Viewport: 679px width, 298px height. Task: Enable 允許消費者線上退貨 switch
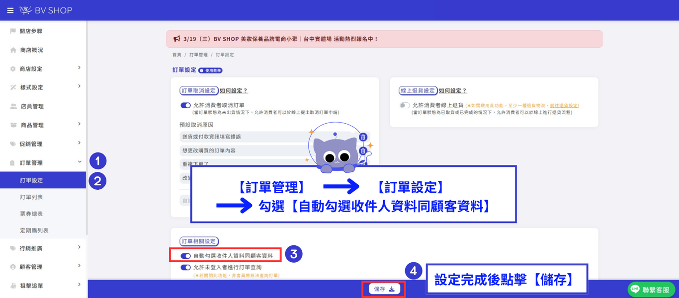[405, 105]
